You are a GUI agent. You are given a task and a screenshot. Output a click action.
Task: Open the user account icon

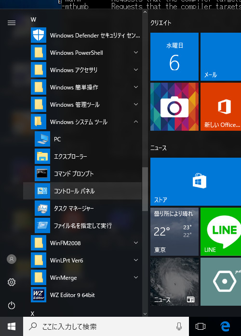[12, 259]
